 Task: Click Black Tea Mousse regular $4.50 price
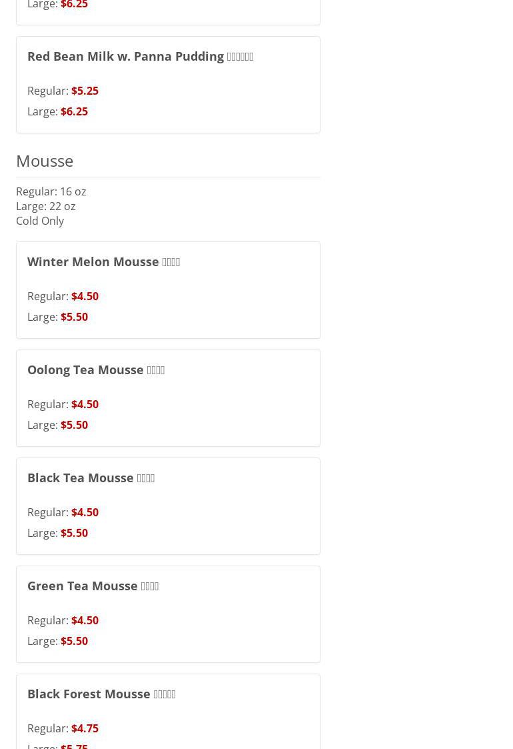click(x=85, y=512)
